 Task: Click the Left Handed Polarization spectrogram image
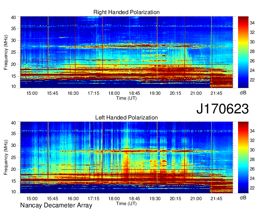[126, 157]
